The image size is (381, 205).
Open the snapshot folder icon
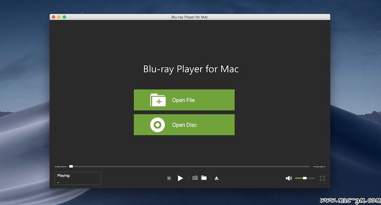point(204,178)
